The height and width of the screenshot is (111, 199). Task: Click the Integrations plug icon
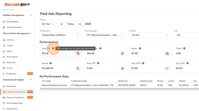click(4, 109)
